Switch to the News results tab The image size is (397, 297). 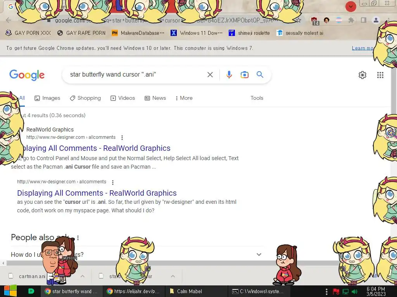pyautogui.click(x=155, y=98)
